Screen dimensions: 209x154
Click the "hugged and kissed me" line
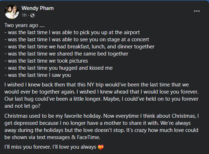click(58, 68)
